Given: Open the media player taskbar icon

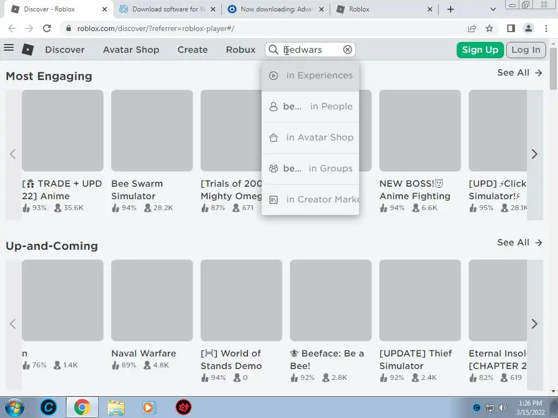Looking at the screenshot, I should click(x=149, y=408).
